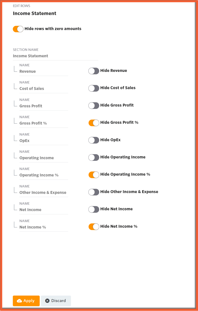Image resolution: width=198 pixels, height=311 pixels.
Task: Enable the Hide Revenue toggle
Action: point(94,71)
